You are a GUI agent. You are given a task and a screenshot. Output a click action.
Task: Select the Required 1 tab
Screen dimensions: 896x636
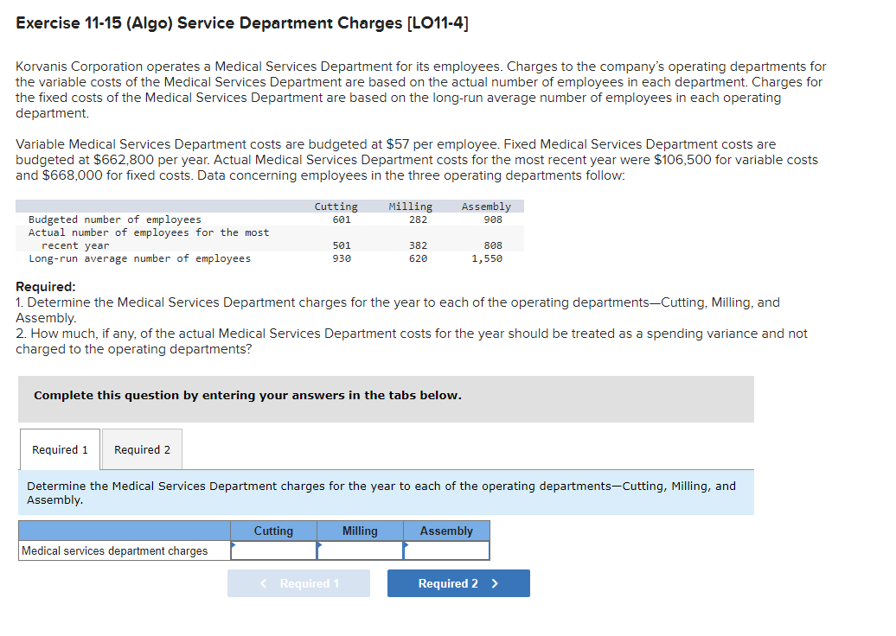click(59, 449)
